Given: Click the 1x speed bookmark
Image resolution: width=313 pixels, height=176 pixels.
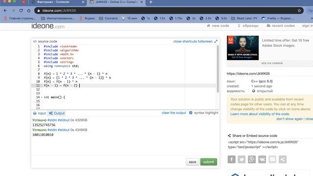Looking at the screenshot, I should 146,19.
